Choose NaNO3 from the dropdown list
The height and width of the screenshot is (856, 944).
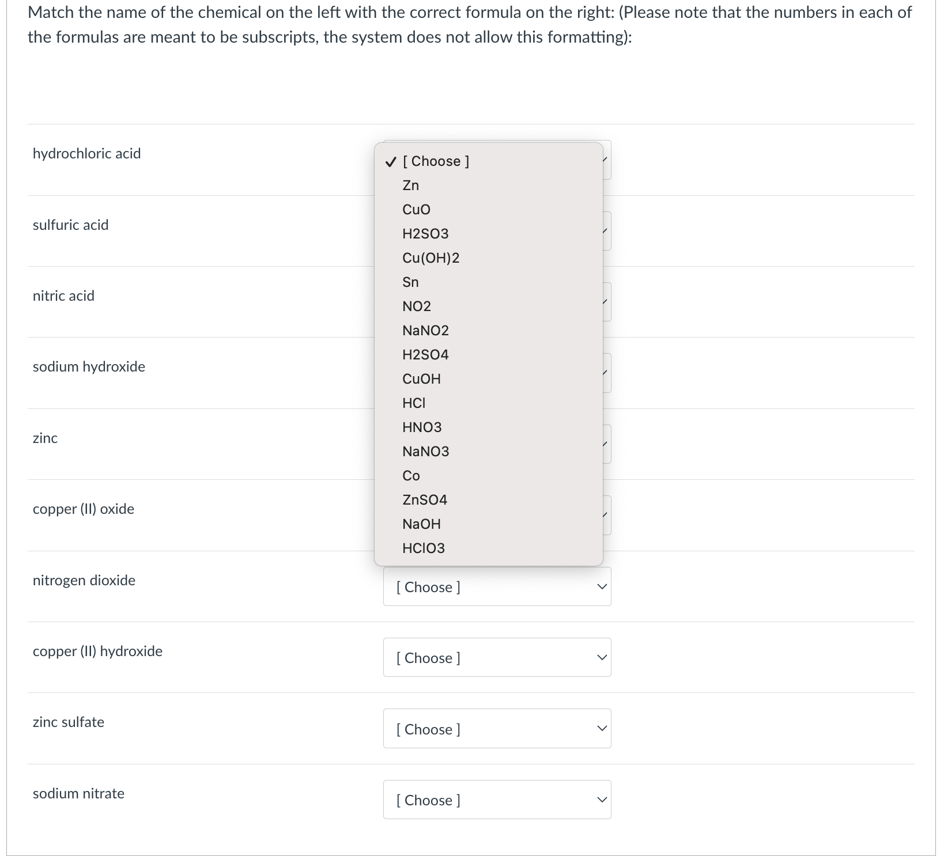425,452
